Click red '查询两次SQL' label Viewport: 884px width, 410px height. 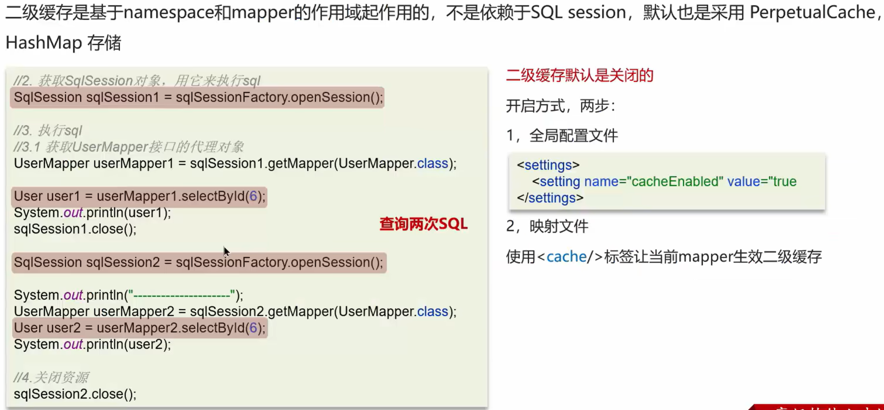(x=423, y=224)
